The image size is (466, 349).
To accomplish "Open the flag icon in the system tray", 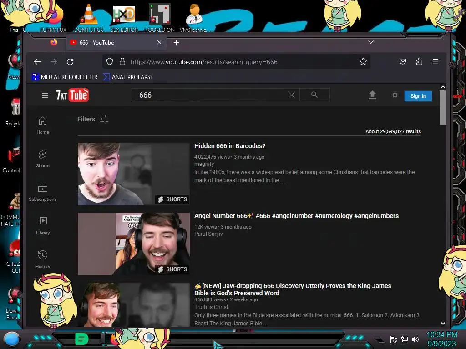I will (x=394, y=339).
